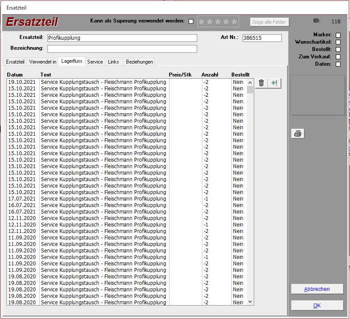The width and height of the screenshot is (350, 319).
Task: Print using the printer icon button
Action: tap(298, 134)
